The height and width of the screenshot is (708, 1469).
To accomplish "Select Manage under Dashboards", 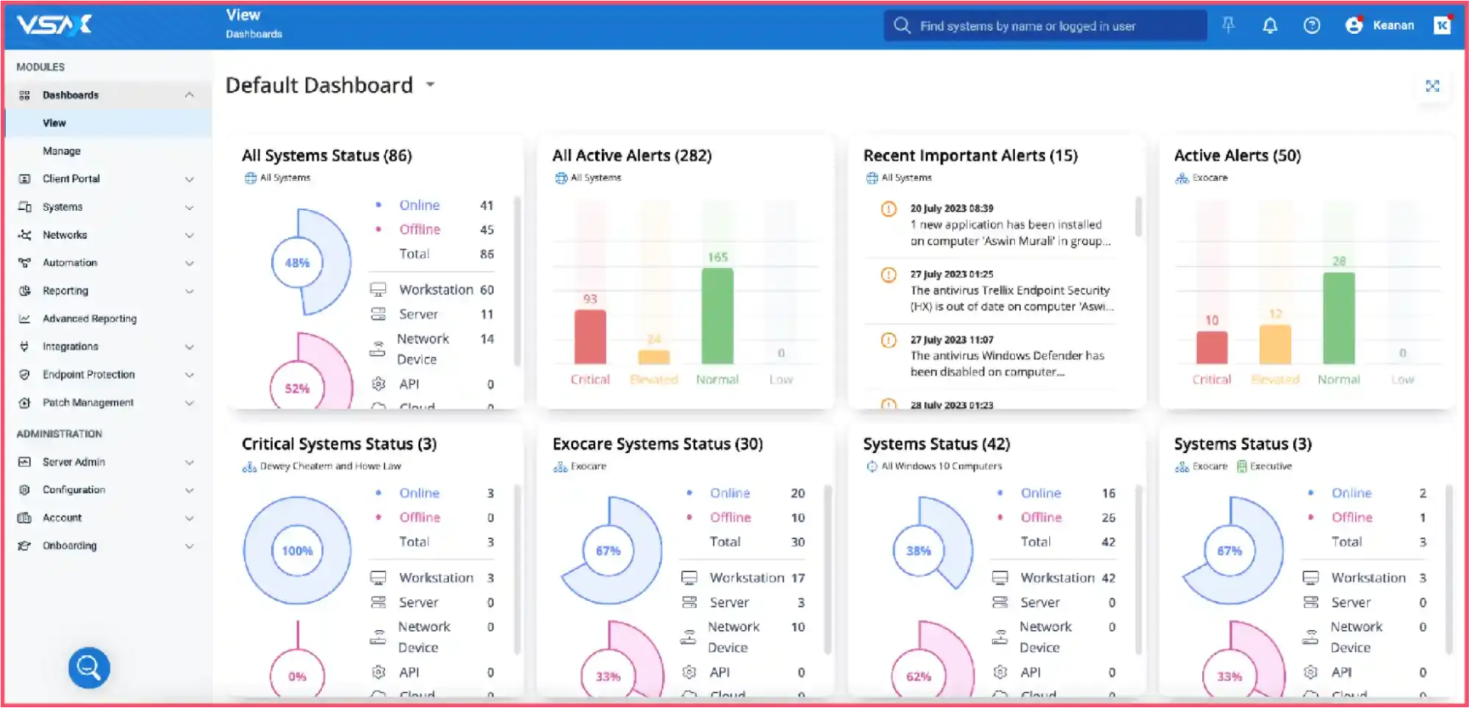I will tap(62, 151).
